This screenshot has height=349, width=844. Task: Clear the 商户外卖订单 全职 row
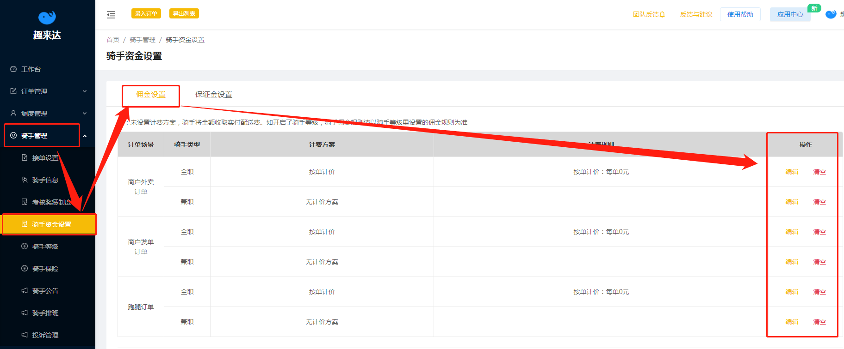click(819, 172)
